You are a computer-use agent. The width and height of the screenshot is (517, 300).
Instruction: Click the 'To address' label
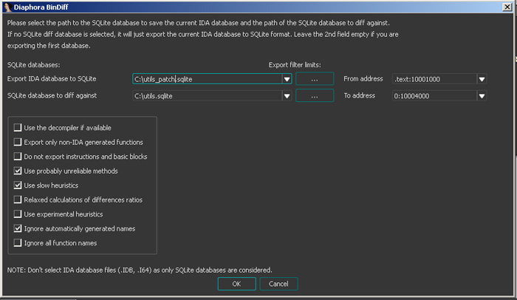(360, 95)
